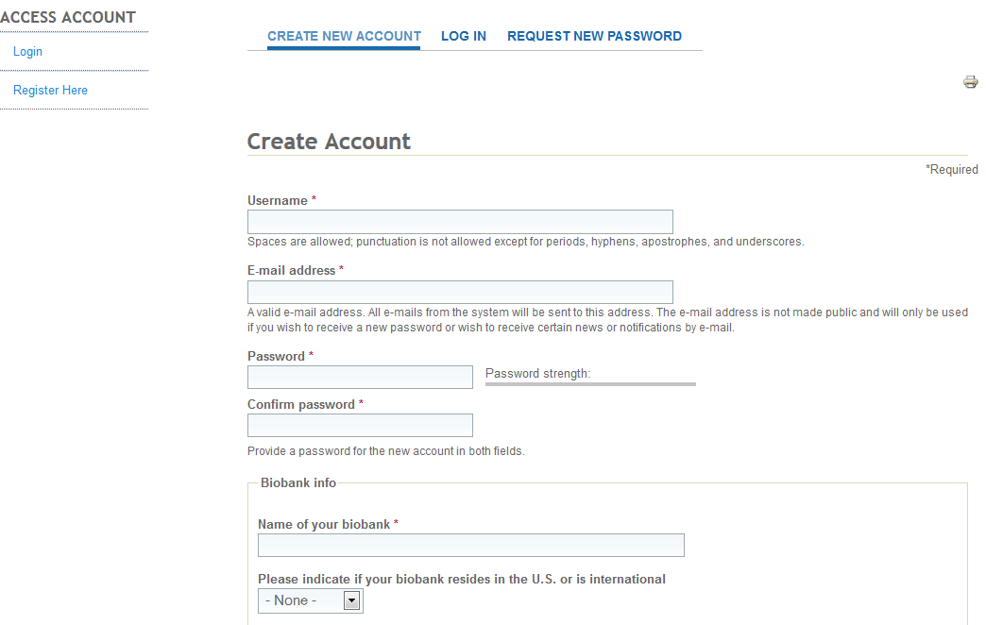Open the Login sidebar link
Screen dimensions: 986x625
point(27,52)
